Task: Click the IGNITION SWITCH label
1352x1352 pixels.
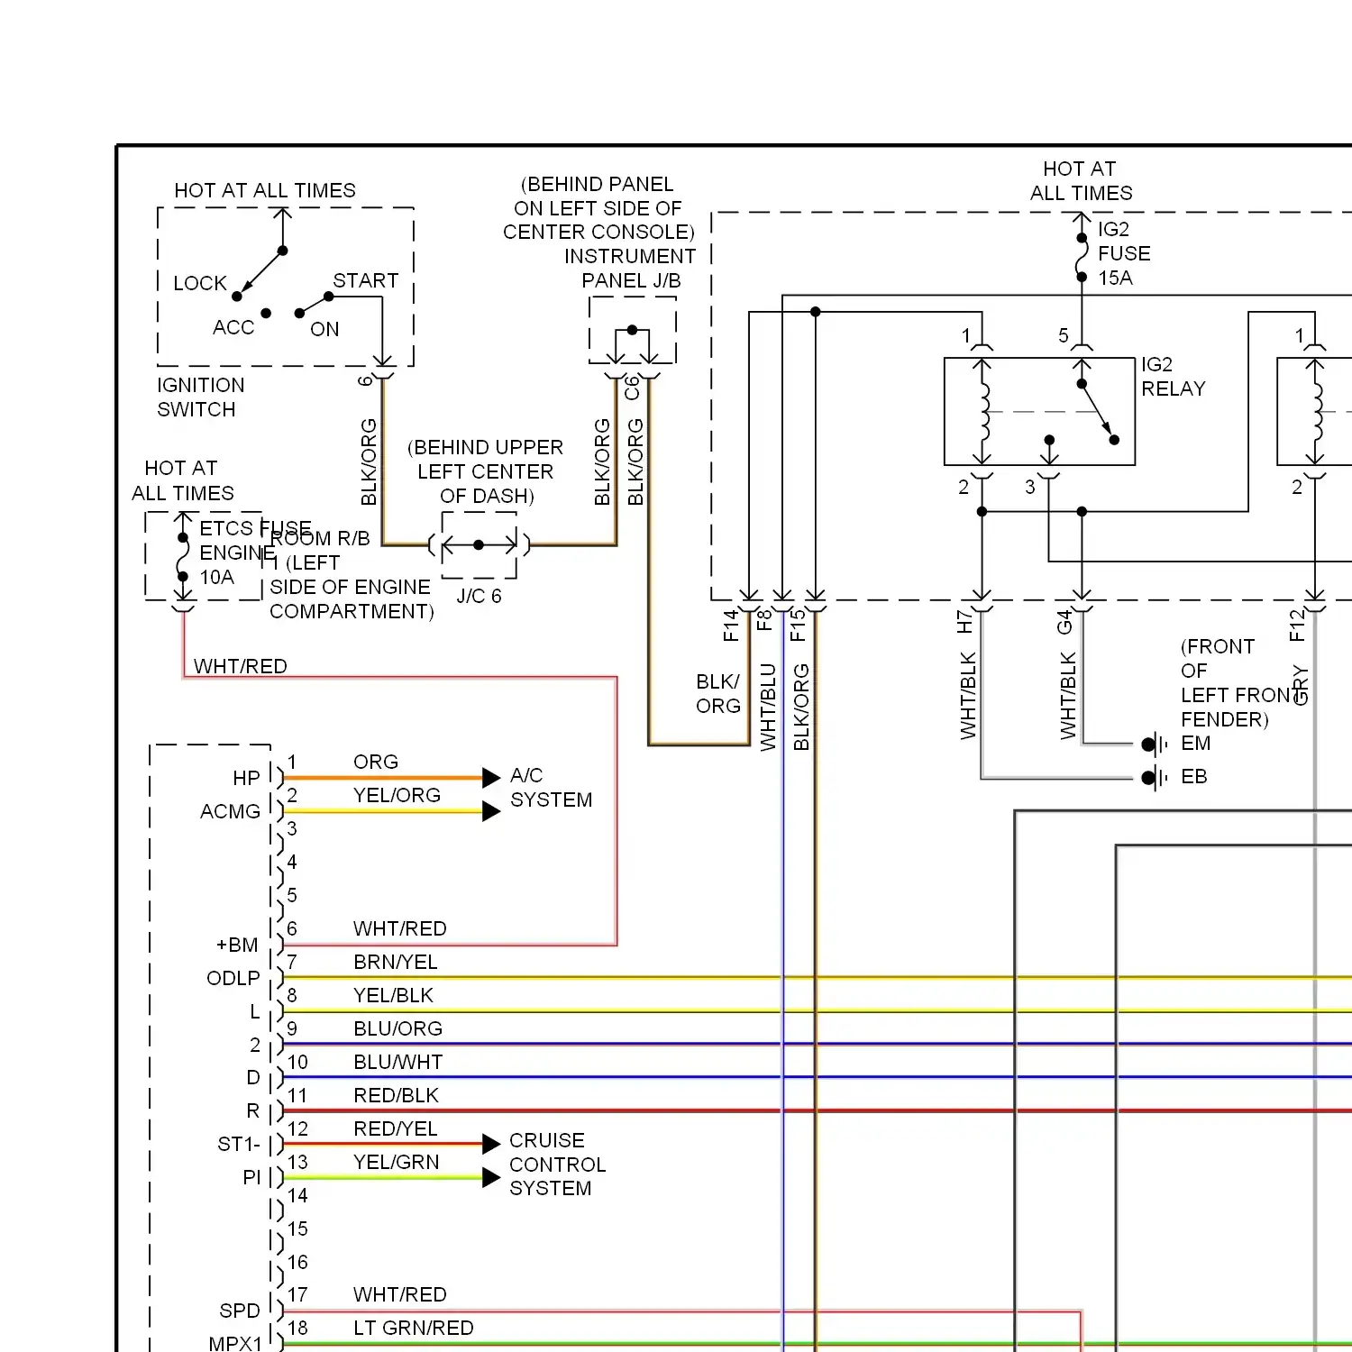Action: 201,397
